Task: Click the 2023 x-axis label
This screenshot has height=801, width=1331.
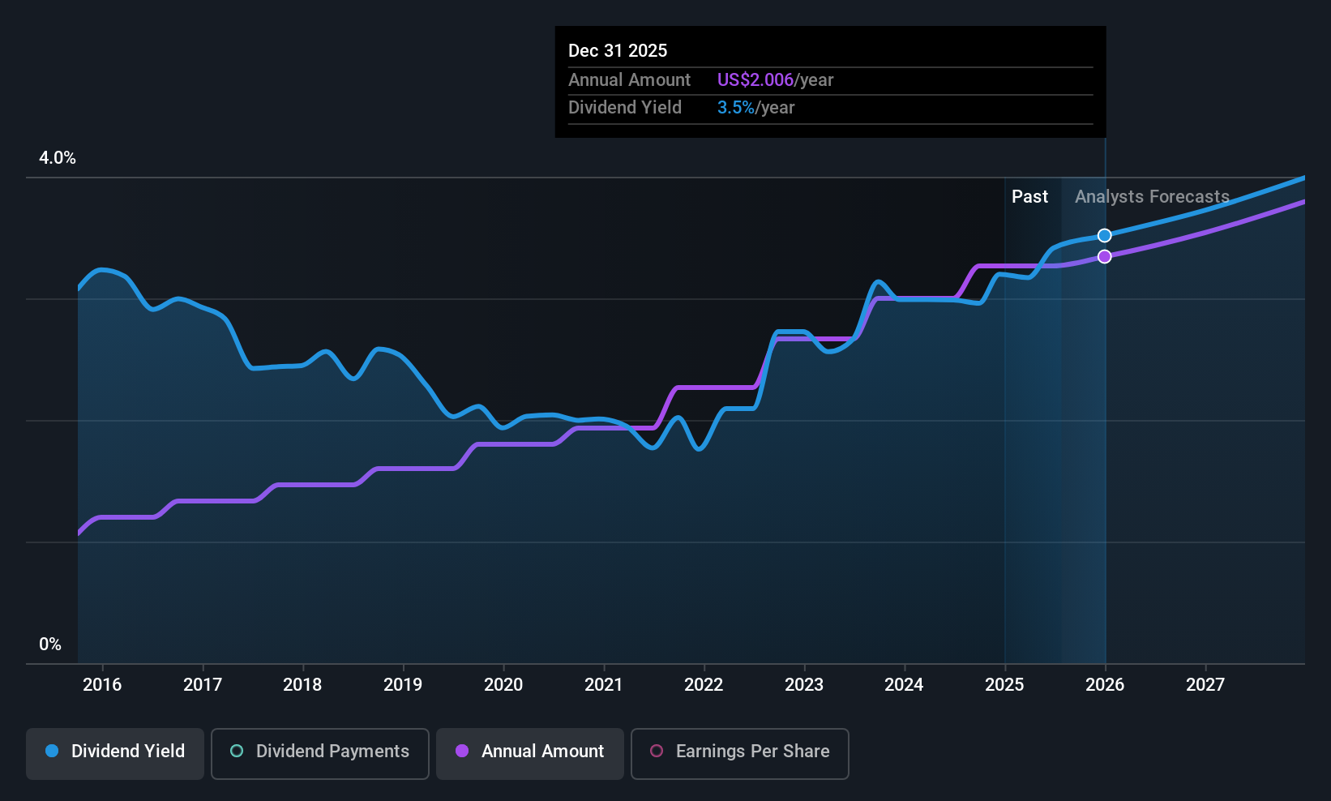Action: click(804, 685)
